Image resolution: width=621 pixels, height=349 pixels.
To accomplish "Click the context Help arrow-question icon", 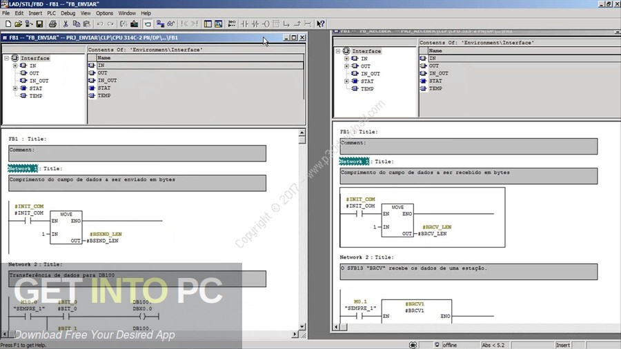I will point(321,24).
